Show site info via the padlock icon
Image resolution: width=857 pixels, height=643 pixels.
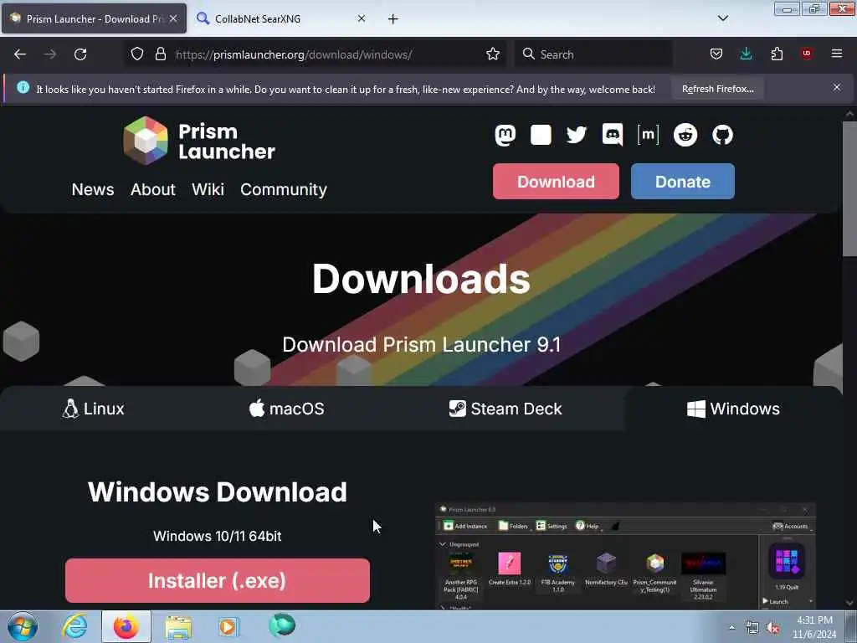point(160,54)
